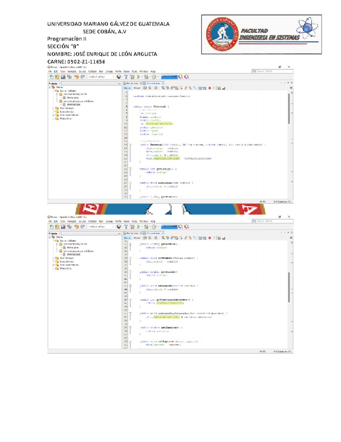
Task: Select Parcial.java editor tab in lower IDE
Action: click(132, 233)
